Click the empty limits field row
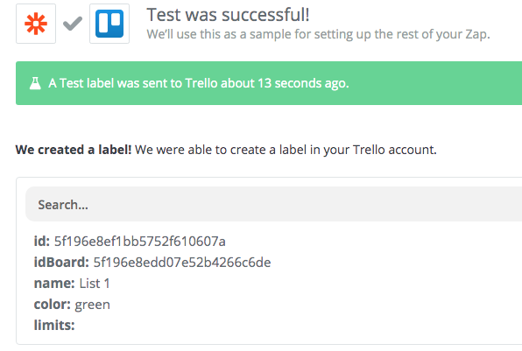Image resolution: width=522 pixels, height=351 pixels. tap(54, 325)
